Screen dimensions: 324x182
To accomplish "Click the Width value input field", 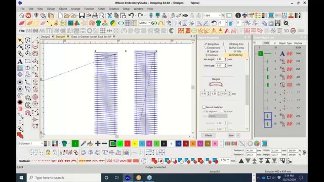I will pyautogui.click(x=276, y=151).
